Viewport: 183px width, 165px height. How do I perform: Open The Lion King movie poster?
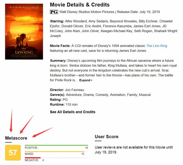tap(24, 32)
